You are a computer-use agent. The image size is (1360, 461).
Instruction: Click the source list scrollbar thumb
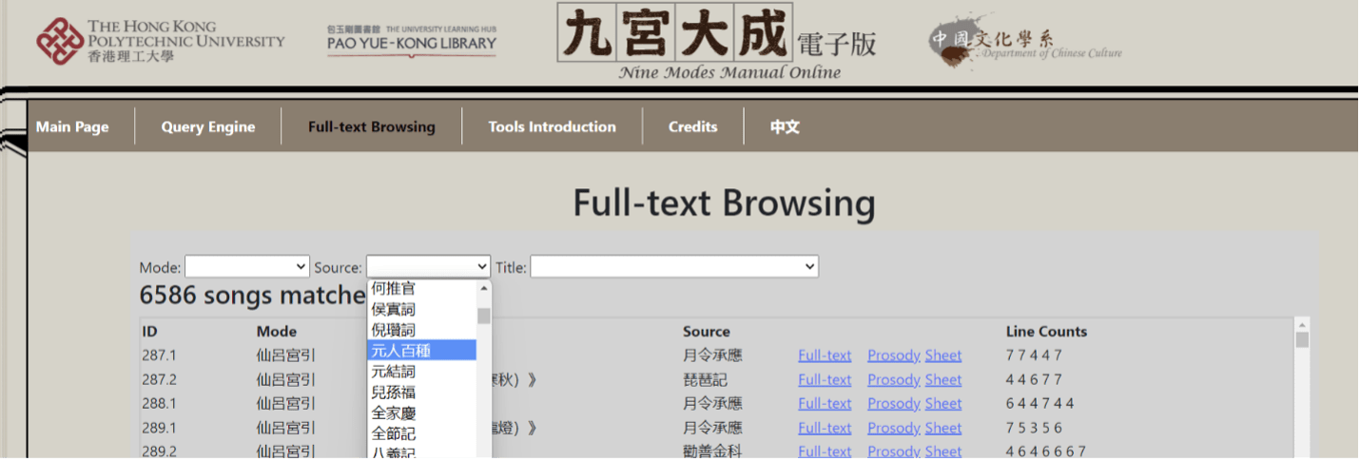click(x=484, y=316)
